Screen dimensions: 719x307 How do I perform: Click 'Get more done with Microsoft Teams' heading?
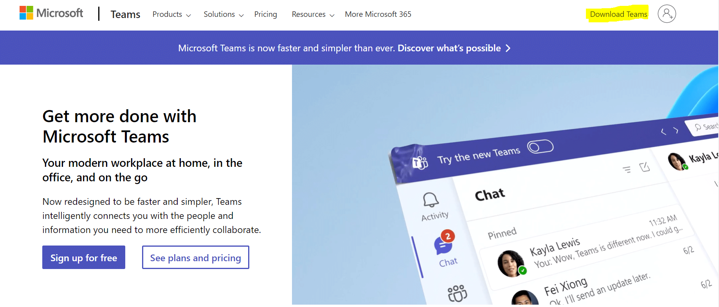[119, 126]
